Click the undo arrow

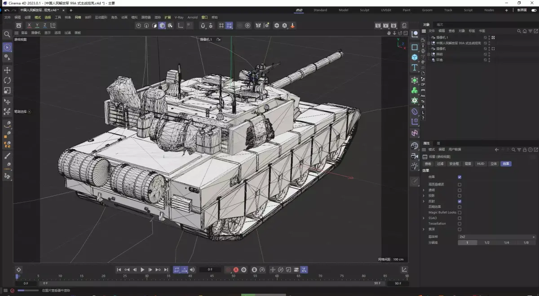pos(6,10)
